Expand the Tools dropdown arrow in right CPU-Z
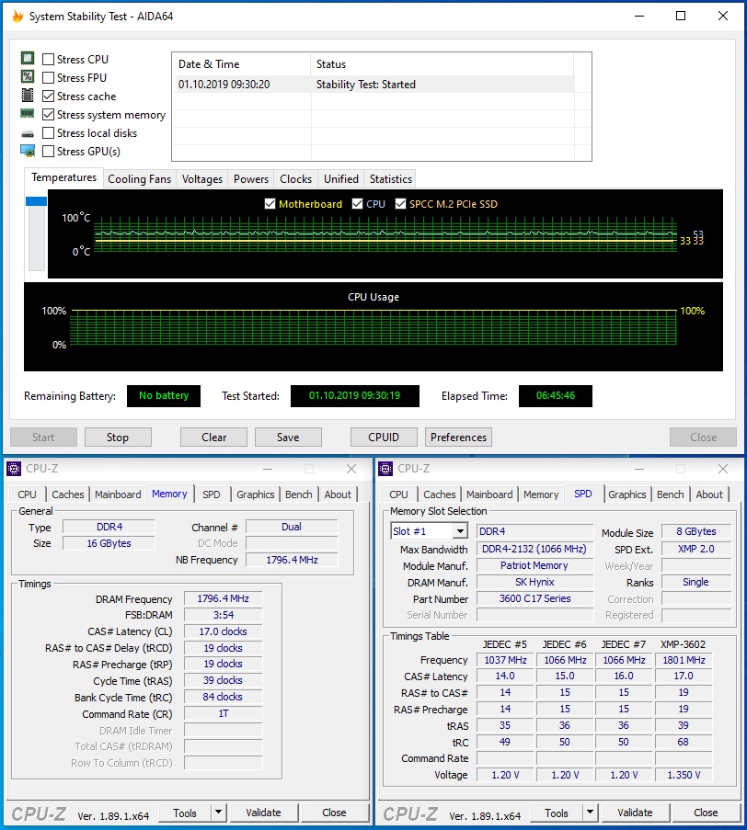The width and height of the screenshot is (747, 830). 590,812
